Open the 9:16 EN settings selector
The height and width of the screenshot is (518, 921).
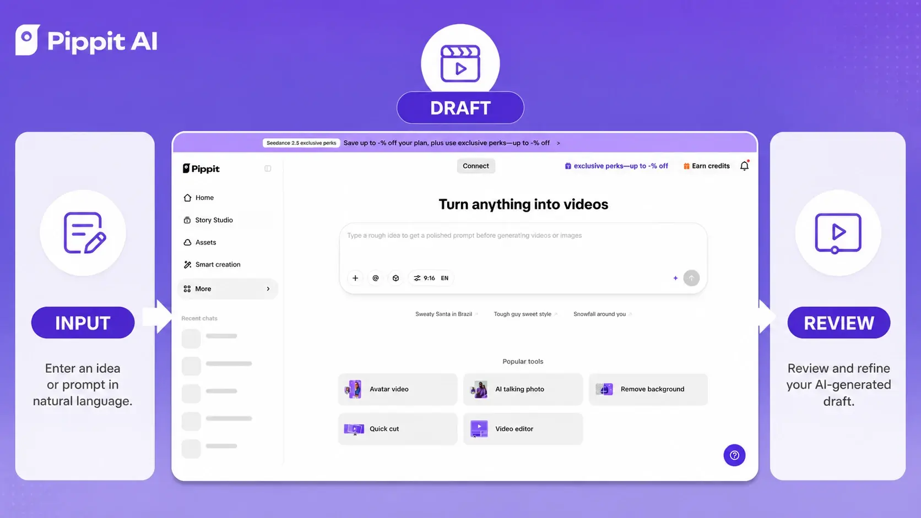431,279
